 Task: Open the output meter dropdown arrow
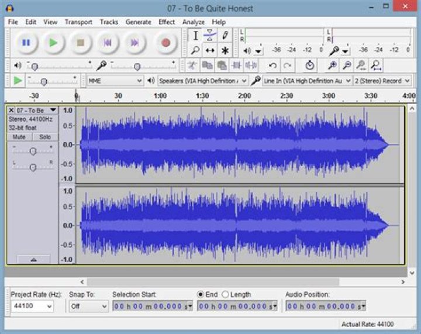(258, 51)
